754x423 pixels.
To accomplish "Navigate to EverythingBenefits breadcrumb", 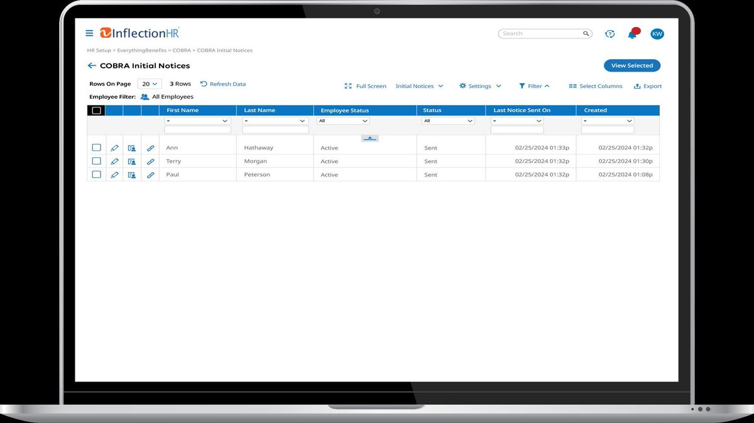I will coord(142,50).
